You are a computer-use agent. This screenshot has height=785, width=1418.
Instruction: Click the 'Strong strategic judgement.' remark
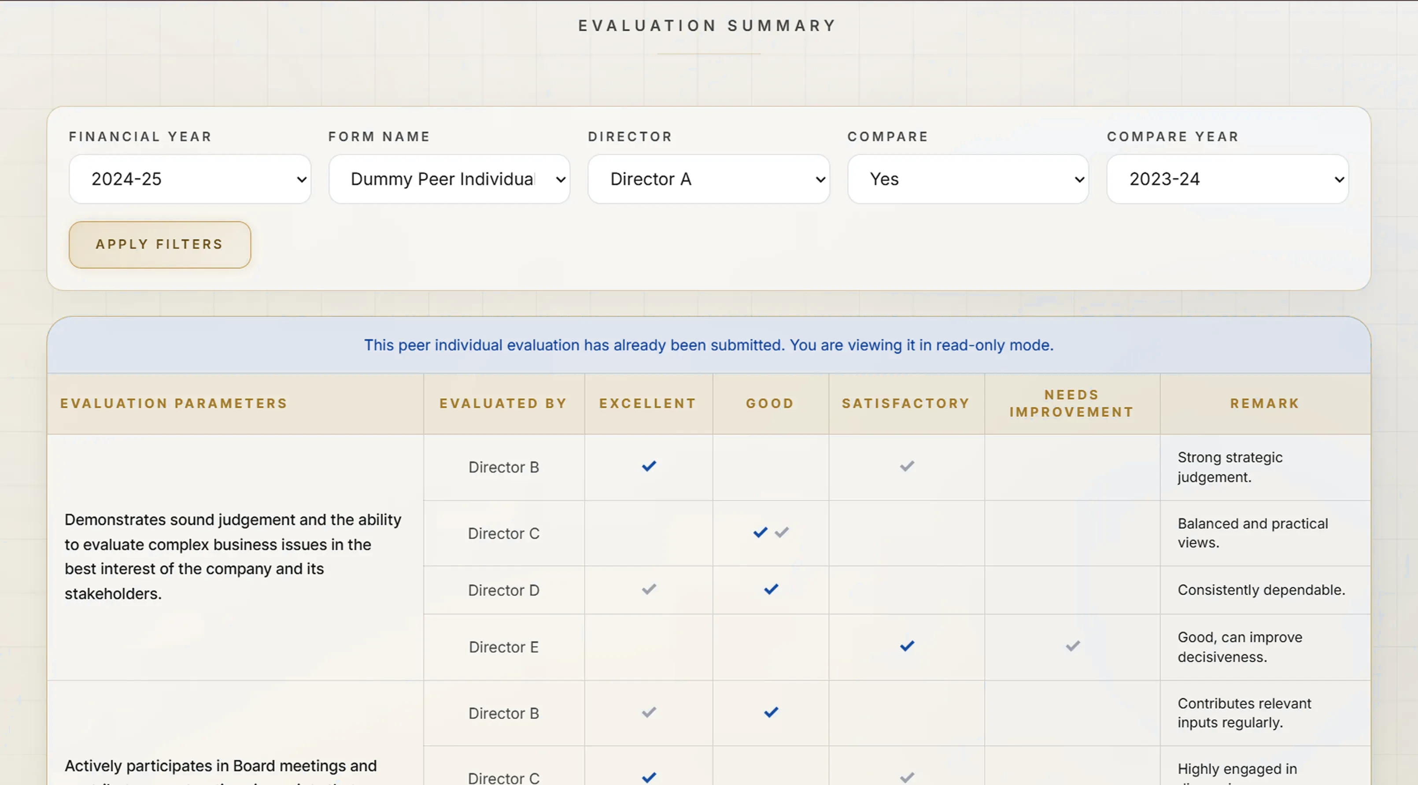(x=1230, y=467)
